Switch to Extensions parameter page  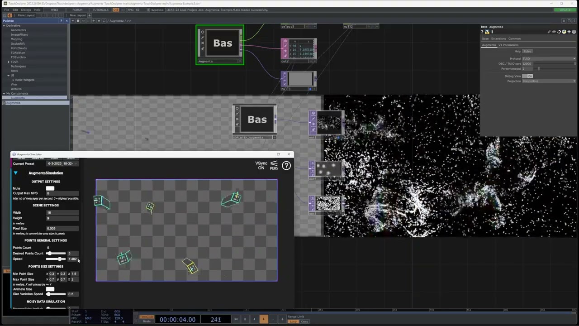pyautogui.click(x=498, y=38)
